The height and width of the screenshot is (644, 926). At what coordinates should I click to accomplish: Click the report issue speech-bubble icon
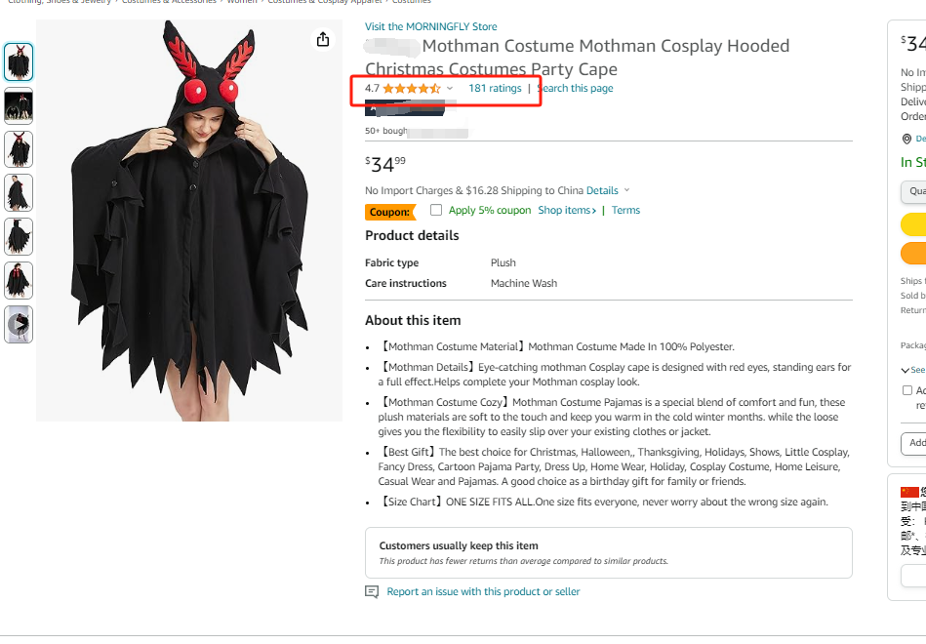(372, 591)
